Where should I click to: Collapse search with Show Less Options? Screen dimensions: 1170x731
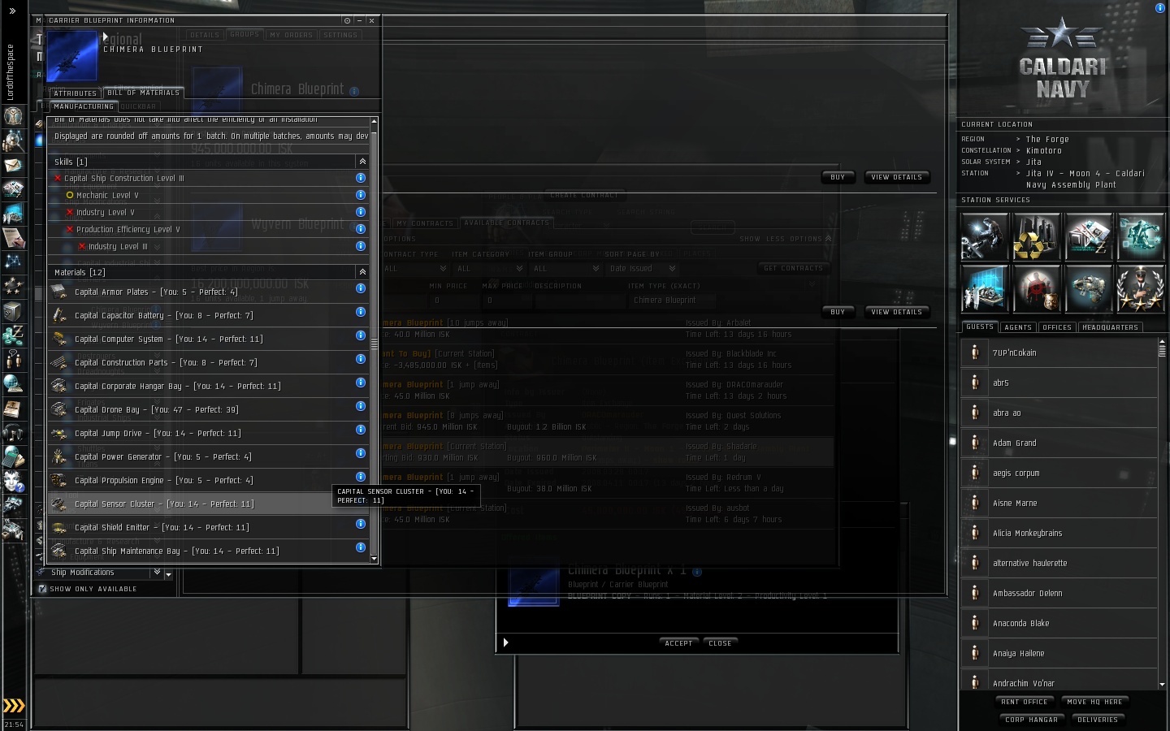click(x=785, y=239)
